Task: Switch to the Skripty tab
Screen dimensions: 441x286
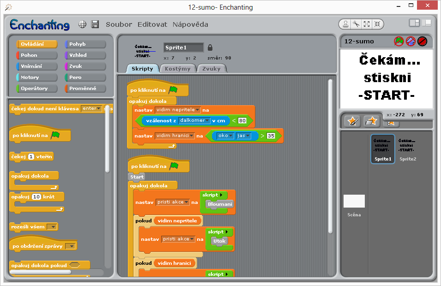Action: point(142,69)
